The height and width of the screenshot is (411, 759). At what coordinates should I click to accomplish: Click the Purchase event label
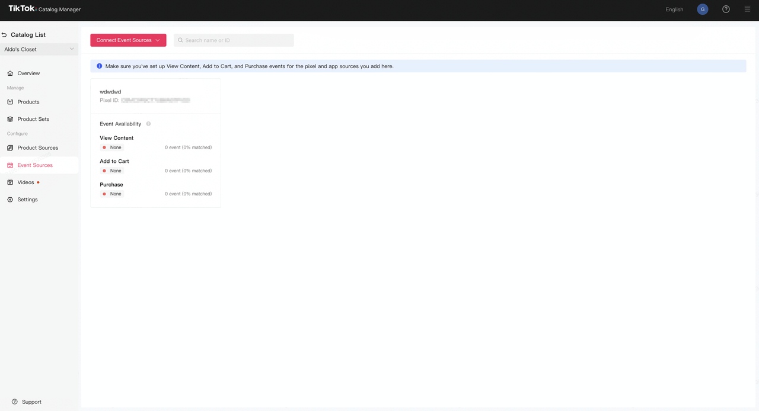click(x=111, y=185)
